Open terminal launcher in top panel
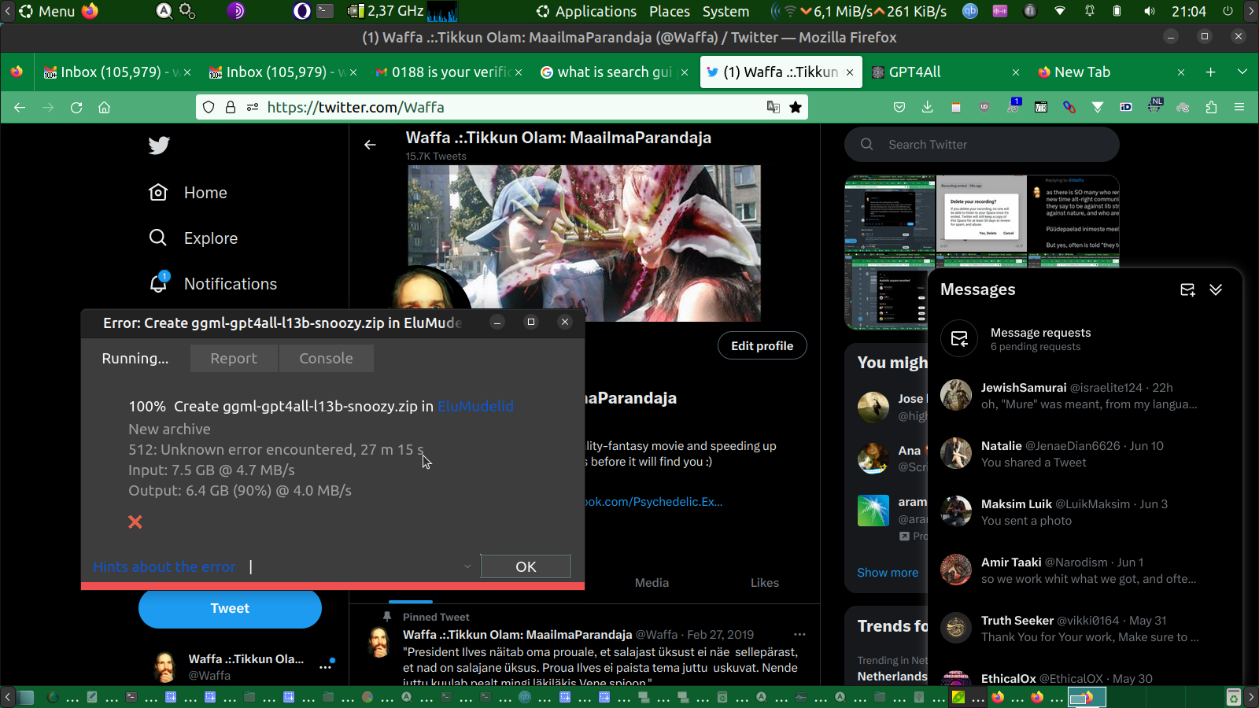Screen dimensions: 1259x708 pyautogui.click(x=325, y=11)
